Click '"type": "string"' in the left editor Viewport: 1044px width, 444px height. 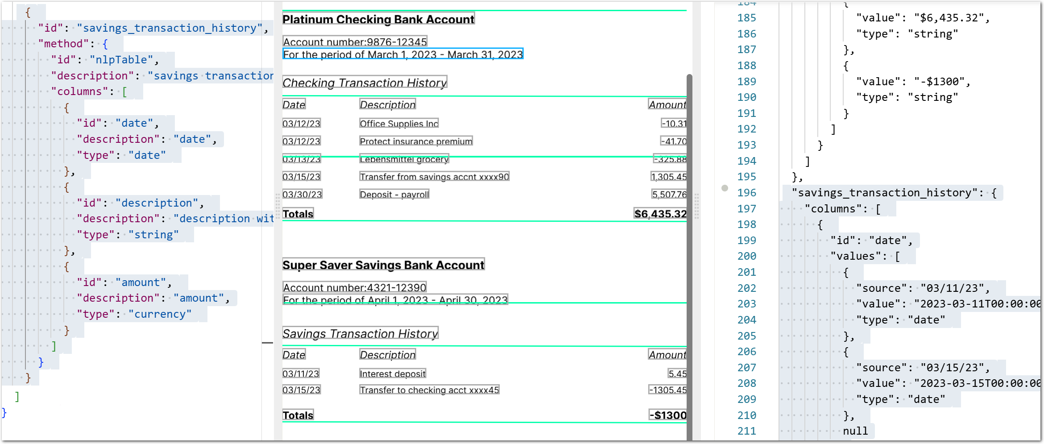[128, 235]
